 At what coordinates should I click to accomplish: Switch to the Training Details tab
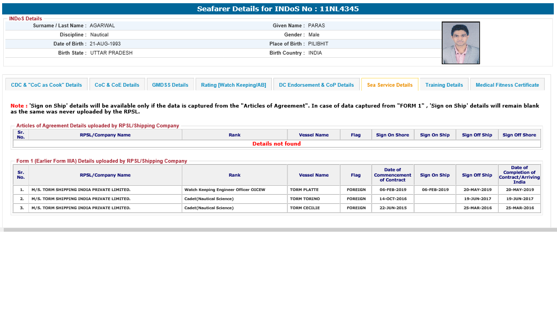(444, 85)
